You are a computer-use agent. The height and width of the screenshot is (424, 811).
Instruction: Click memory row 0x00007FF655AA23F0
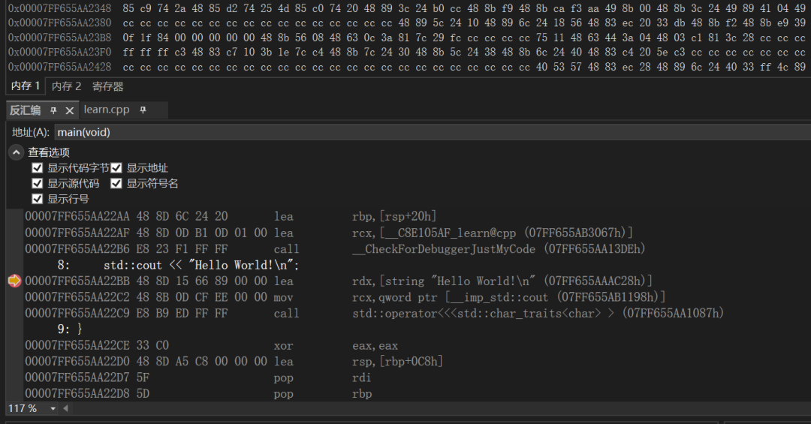pos(406,53)
